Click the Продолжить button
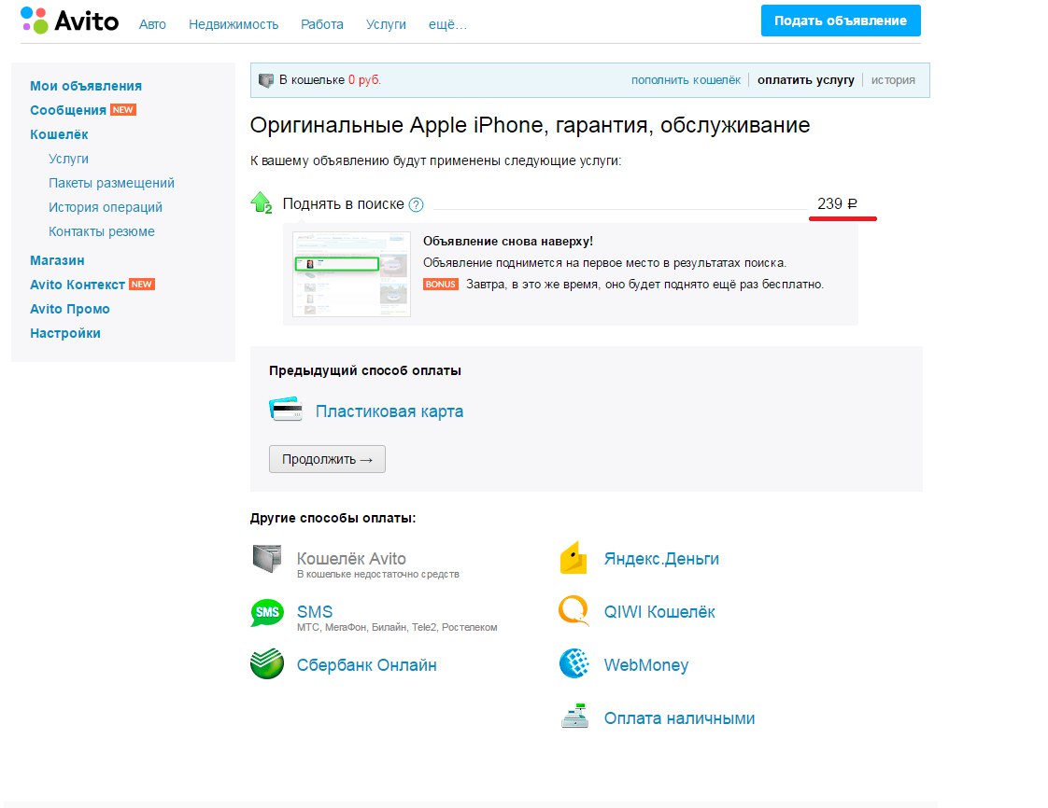 click(328, 459)
